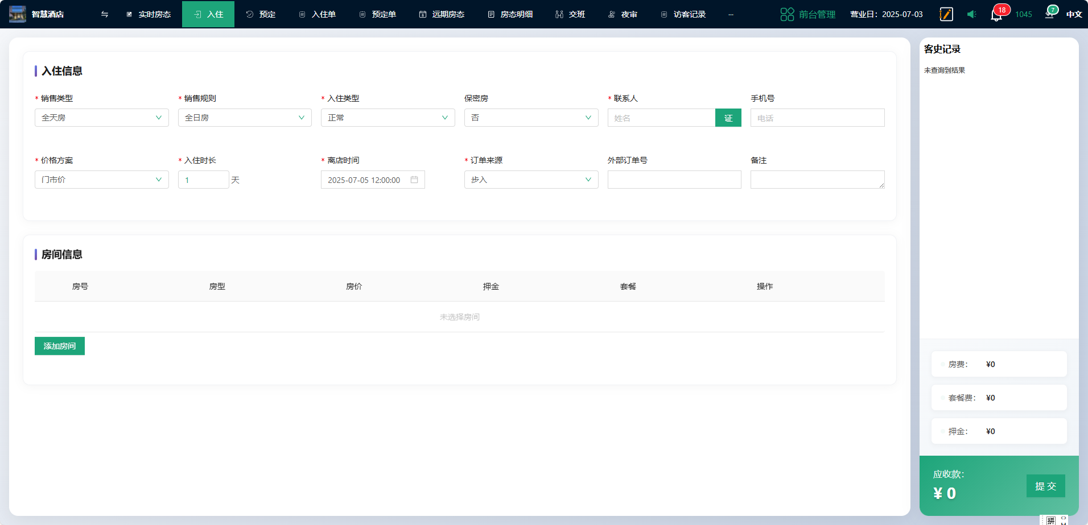
Task: Click the 房价 column header
Action: (354, 286)
